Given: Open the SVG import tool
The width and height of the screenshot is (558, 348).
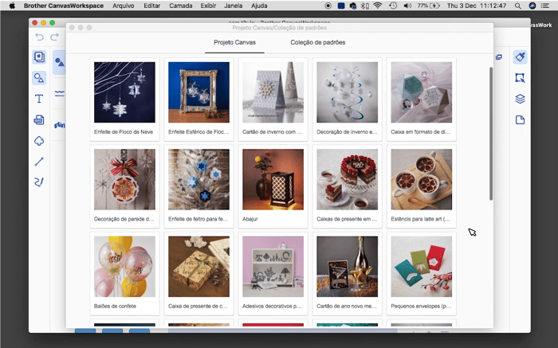Looking at the screenshot, I should pyautogui.click(x=39, y=120).
